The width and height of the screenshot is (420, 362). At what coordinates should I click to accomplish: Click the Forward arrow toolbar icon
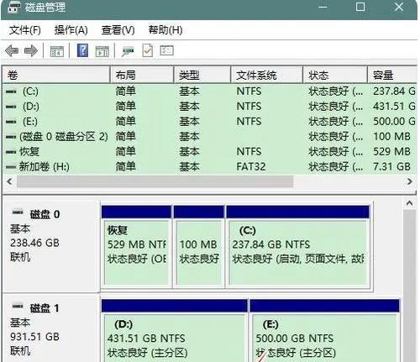coord(31,51)
